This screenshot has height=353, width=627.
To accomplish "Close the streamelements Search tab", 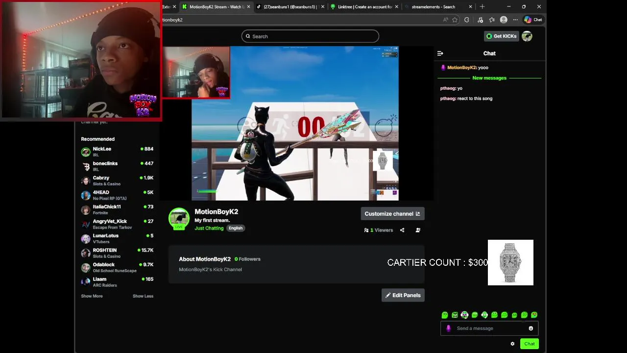I will click(x=471, y=7).
